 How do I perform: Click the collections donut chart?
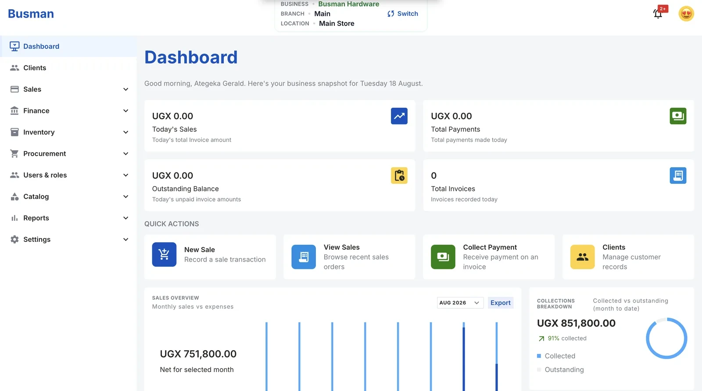point(666,338)
